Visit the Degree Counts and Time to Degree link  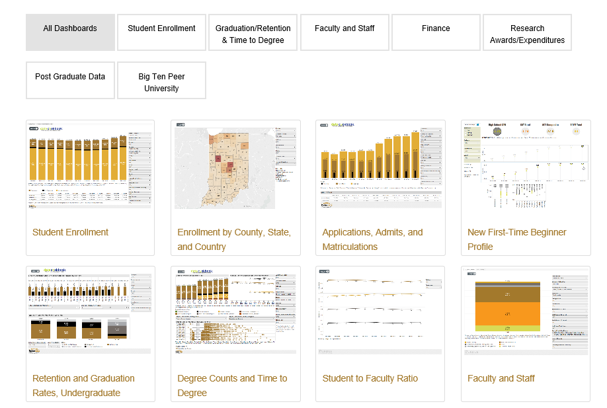point(232,386)
